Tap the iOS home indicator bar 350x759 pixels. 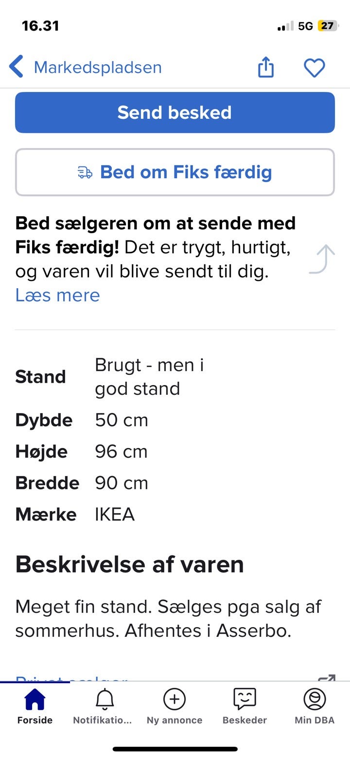tap(175, 749)
